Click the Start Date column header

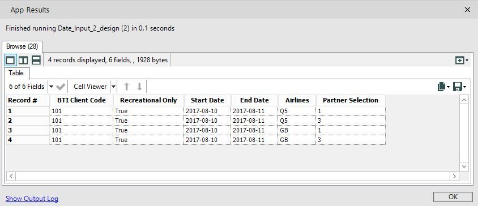(208, 100)
